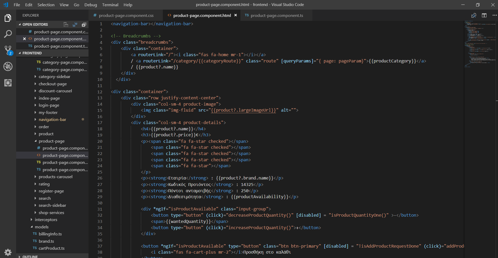Expand the checkout-page folder
498x258 pixels.
53,84
